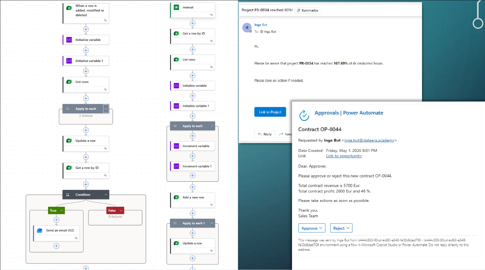Add step between Get a row by ID and List rows
This screenshot has width=485, height=270.
tap(192, 49)
